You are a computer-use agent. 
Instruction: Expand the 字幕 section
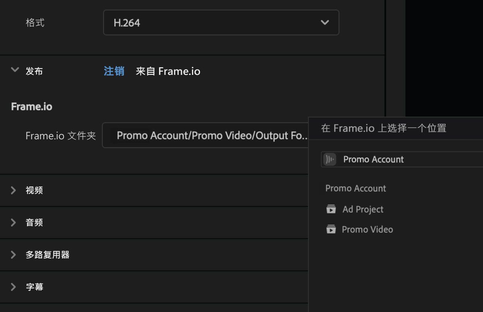(13, 287)
